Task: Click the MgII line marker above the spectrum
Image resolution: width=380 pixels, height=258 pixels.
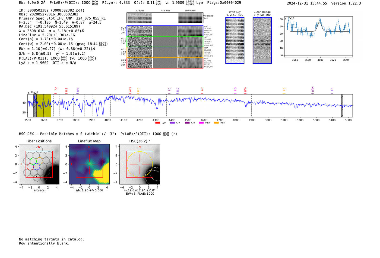Action: pyautogui.click(x=313, y=89)
